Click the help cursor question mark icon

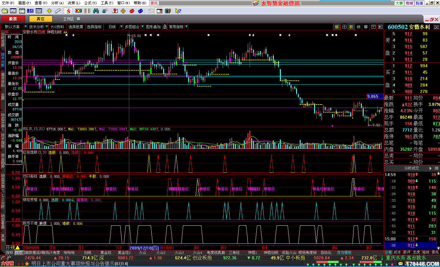point(178,11)
